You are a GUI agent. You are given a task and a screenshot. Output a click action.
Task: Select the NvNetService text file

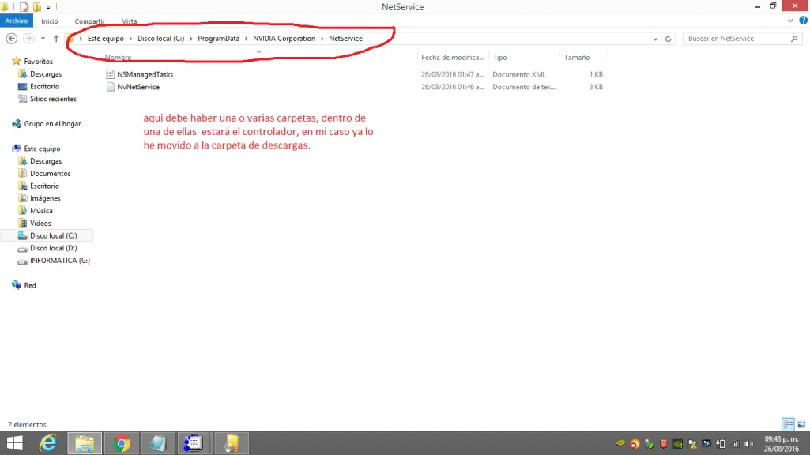tap(138, 87)
